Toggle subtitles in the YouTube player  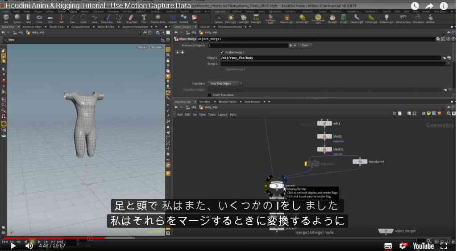coord(388,246)
